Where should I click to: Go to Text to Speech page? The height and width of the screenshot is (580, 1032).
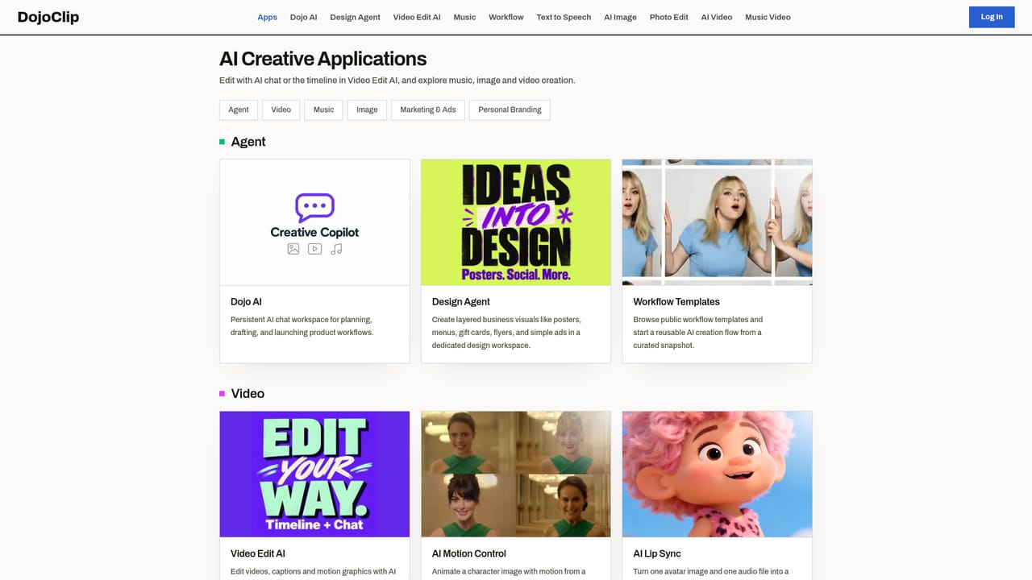564,17
